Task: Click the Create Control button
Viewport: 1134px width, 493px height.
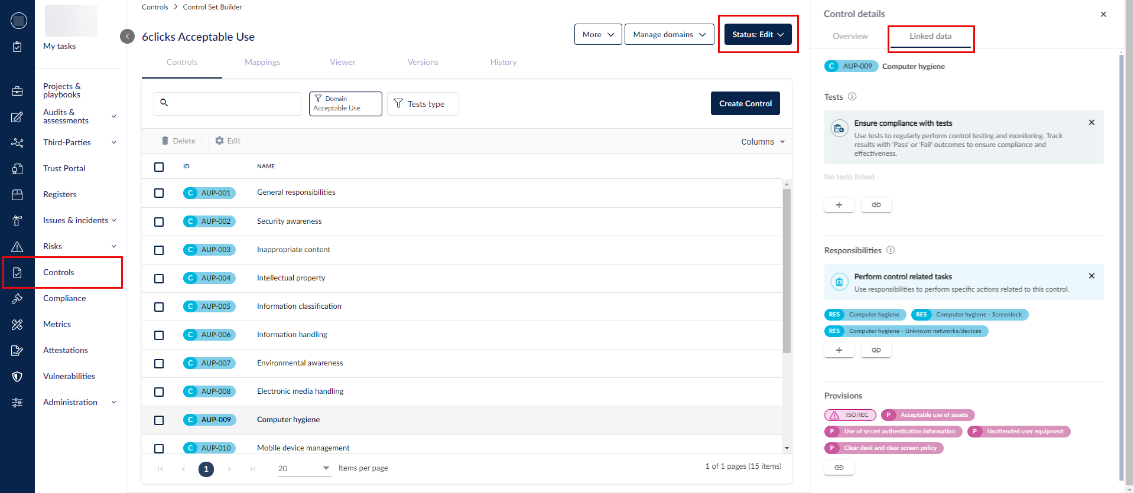Action: [745, 103]
